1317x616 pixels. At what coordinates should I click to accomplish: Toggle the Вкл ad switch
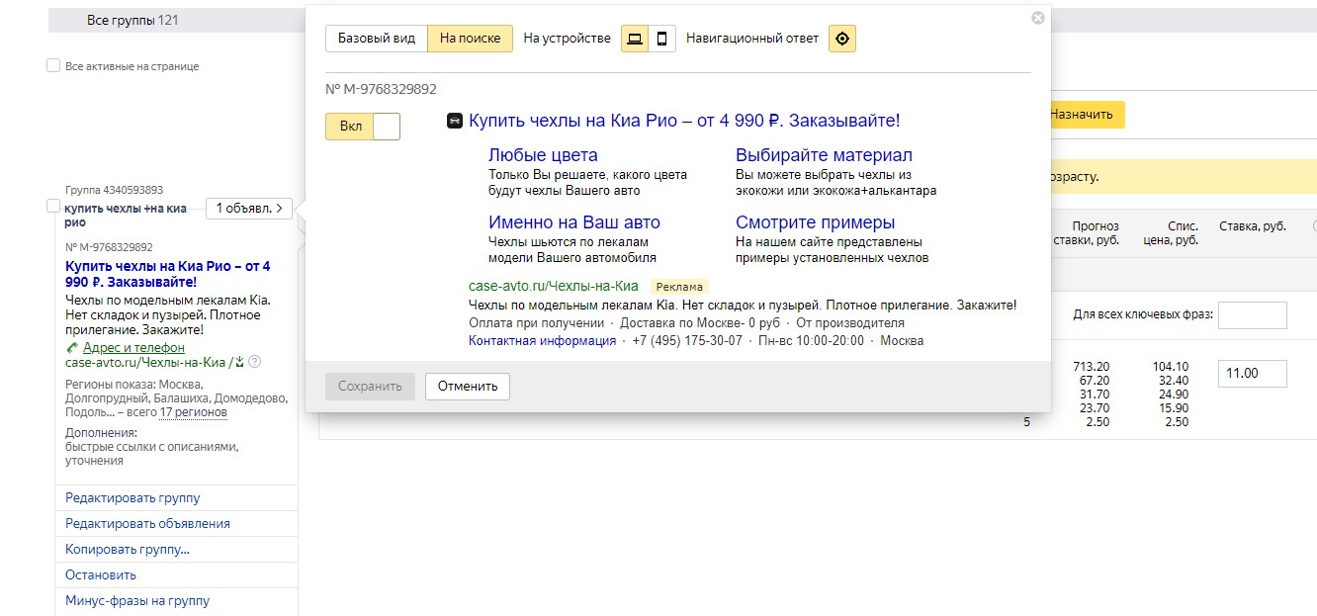point(363,127)
